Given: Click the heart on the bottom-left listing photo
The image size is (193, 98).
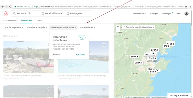Looking at the screenshot, I should tap(50, 89).
